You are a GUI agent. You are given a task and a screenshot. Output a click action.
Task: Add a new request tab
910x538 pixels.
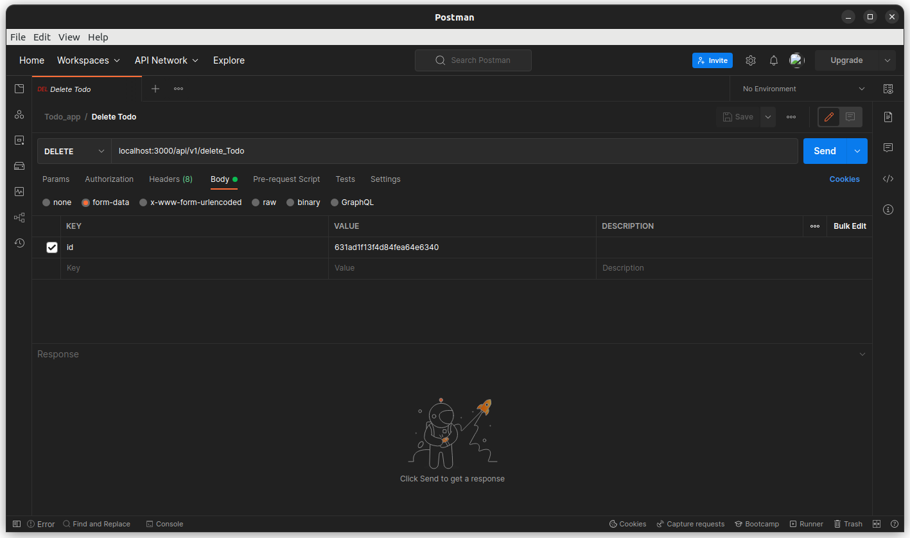[x=155, y=89]
